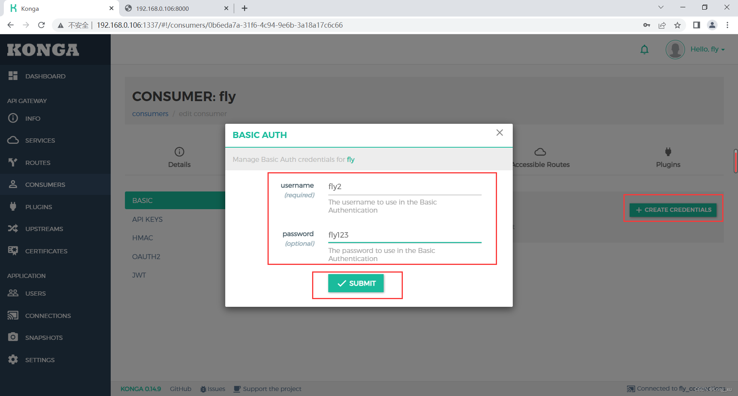
Task: Open the Connections section
Action: point(48,316)
